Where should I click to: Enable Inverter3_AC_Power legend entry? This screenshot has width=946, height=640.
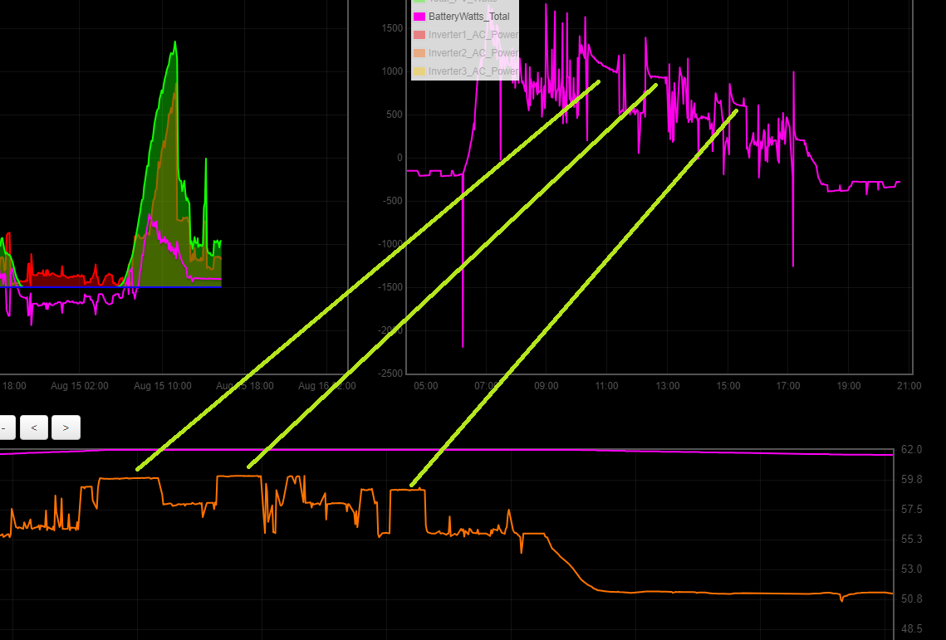tap(473, 71)
